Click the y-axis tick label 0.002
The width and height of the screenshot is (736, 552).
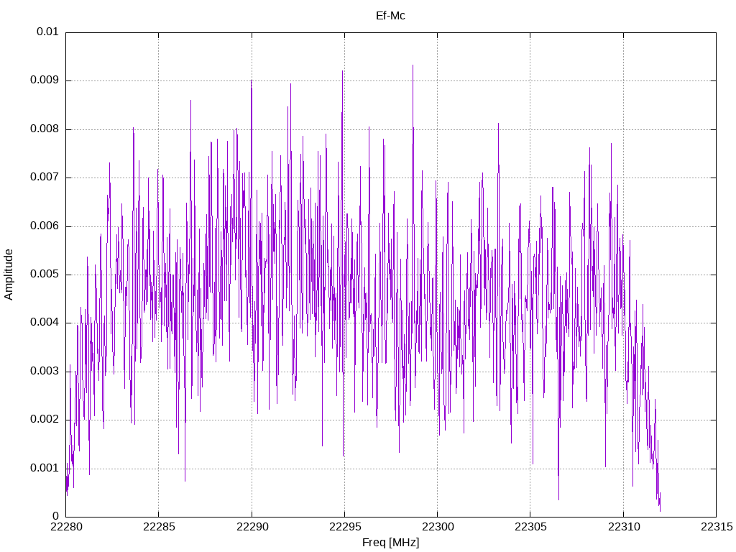45,420
